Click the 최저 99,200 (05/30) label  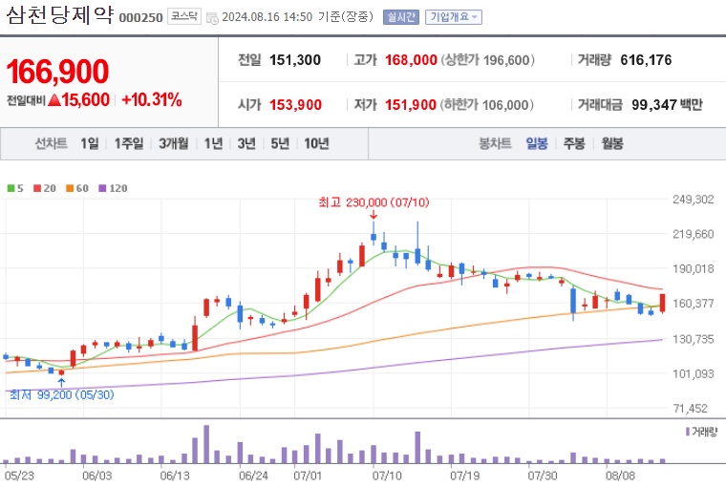[x=61, y=395]
